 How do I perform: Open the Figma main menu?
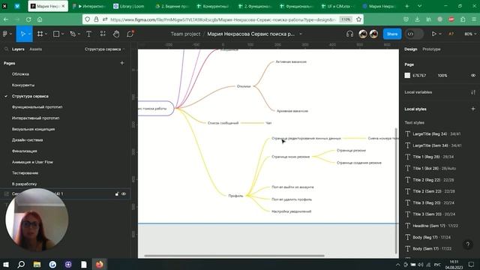[x=5, y=34]
